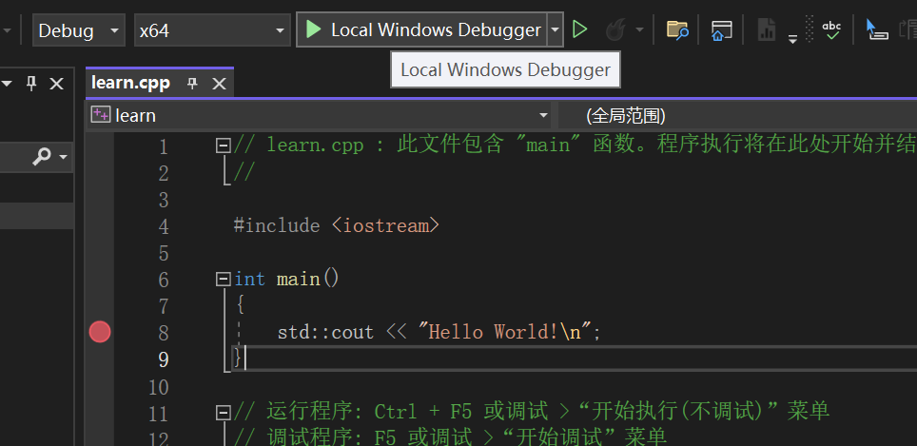The image size is (917, 446).
Task: Click on int main() text
Action: 286,280
